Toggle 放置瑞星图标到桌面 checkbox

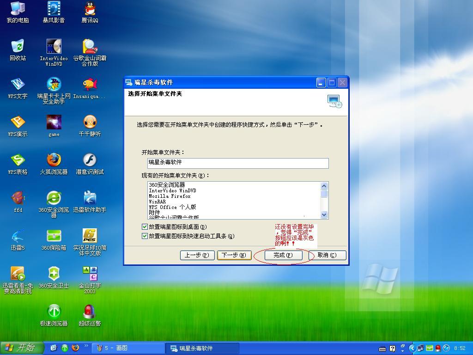[145, 226]
